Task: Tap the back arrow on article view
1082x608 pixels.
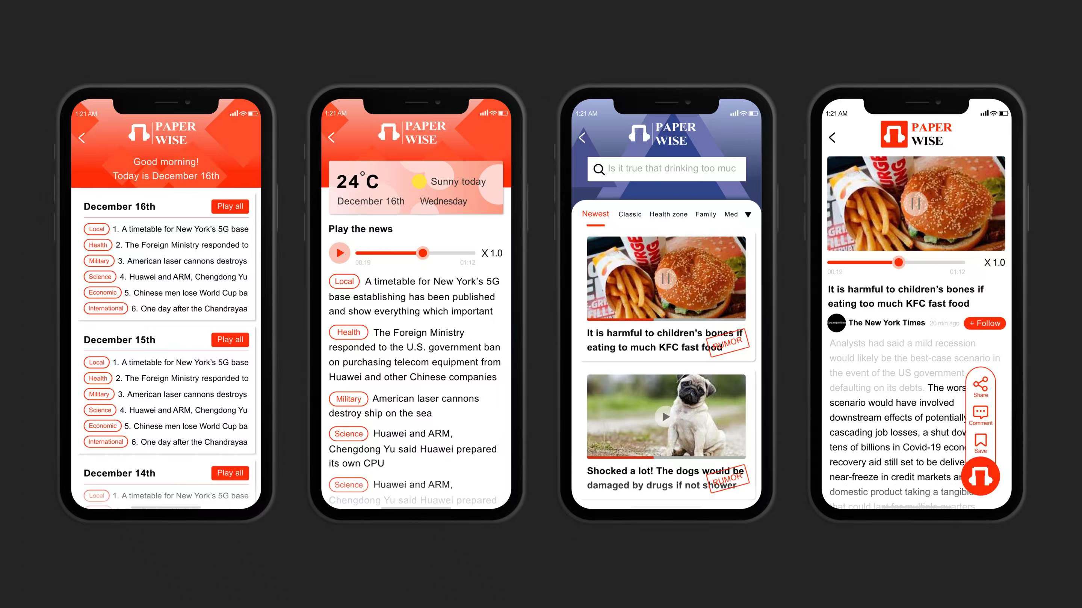Action: coord(834,137)
